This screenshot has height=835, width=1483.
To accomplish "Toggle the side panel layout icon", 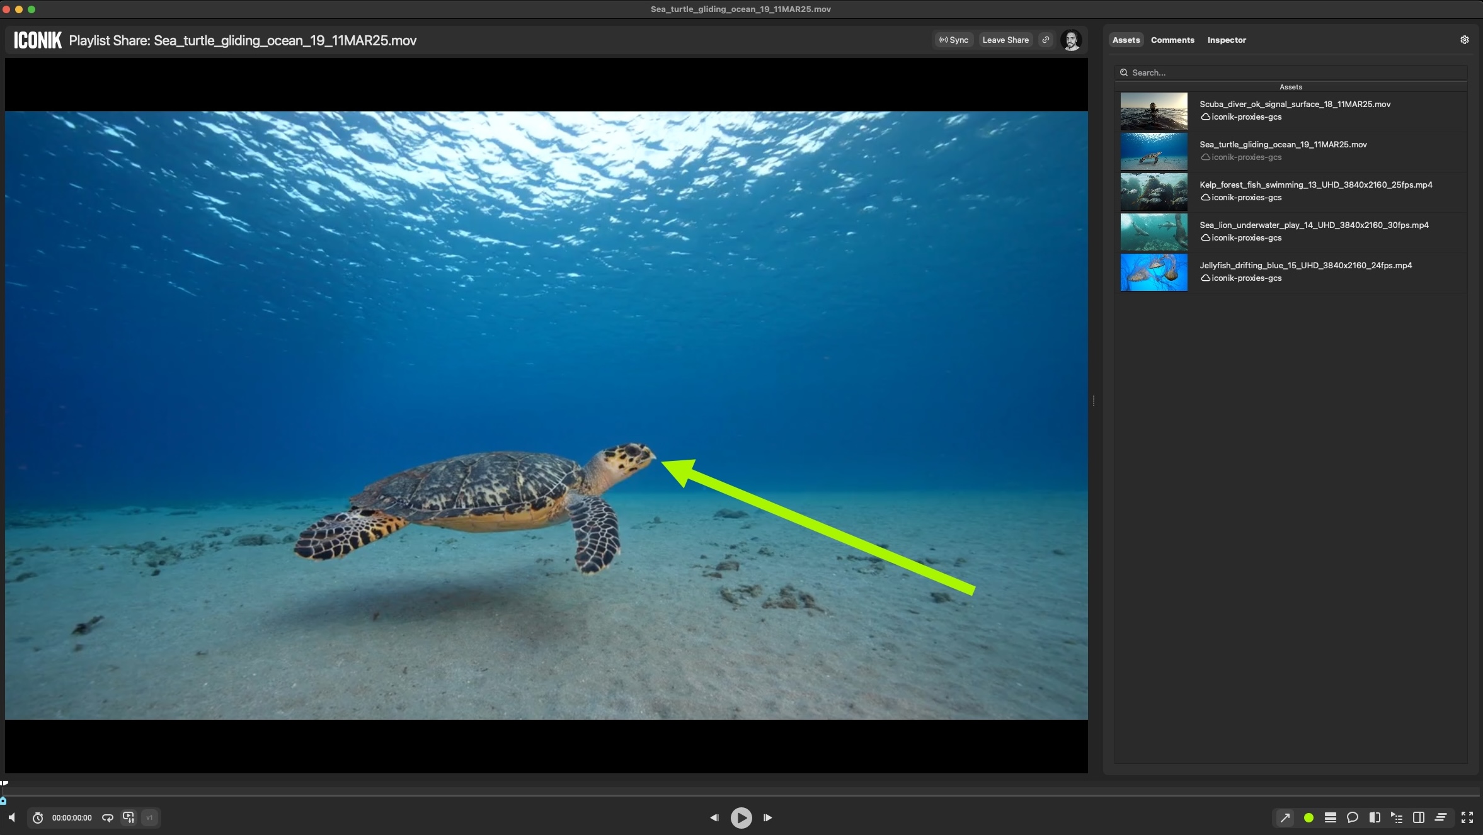I will [1419, 817].
